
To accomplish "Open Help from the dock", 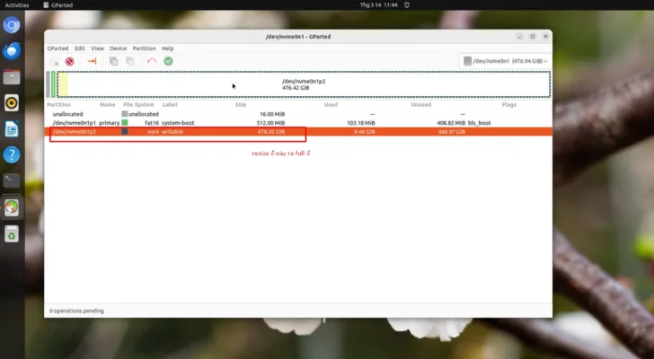I will click(12, 155).
